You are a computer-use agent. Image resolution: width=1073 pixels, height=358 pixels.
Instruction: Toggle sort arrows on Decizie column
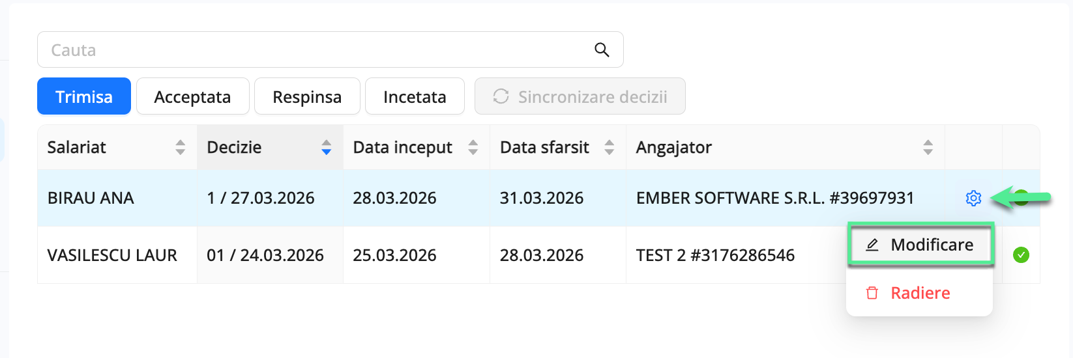(327, 147)
